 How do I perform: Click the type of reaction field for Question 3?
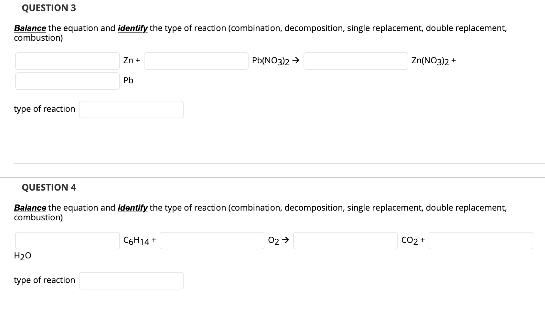point(131,110)
